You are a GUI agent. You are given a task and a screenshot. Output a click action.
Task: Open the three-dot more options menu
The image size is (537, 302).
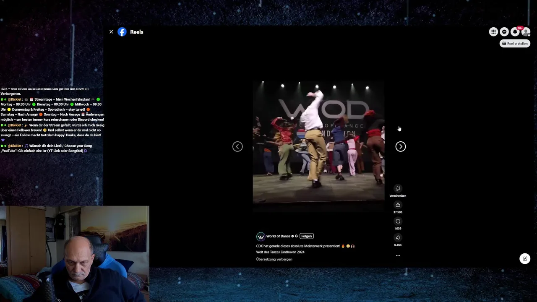click(398, 255)
